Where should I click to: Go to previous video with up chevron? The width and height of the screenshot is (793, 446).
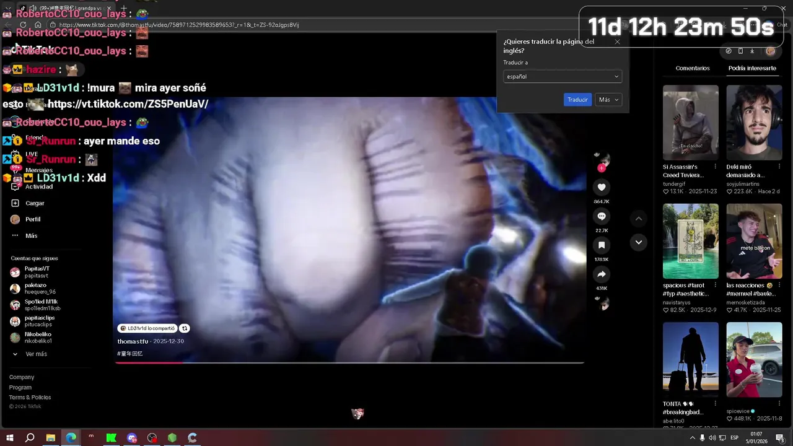[x=639, y=219]
